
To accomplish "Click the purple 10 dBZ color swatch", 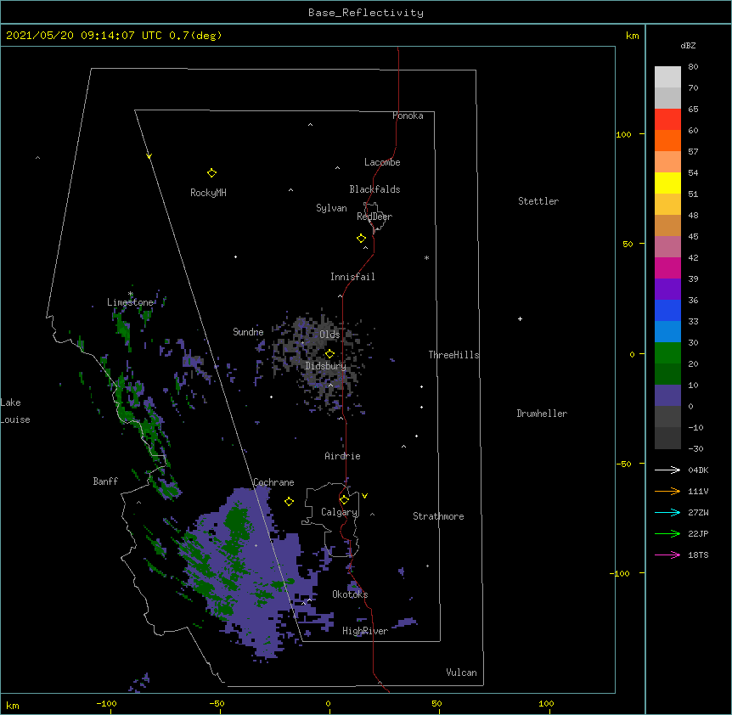I will click(x=667, y=396).
